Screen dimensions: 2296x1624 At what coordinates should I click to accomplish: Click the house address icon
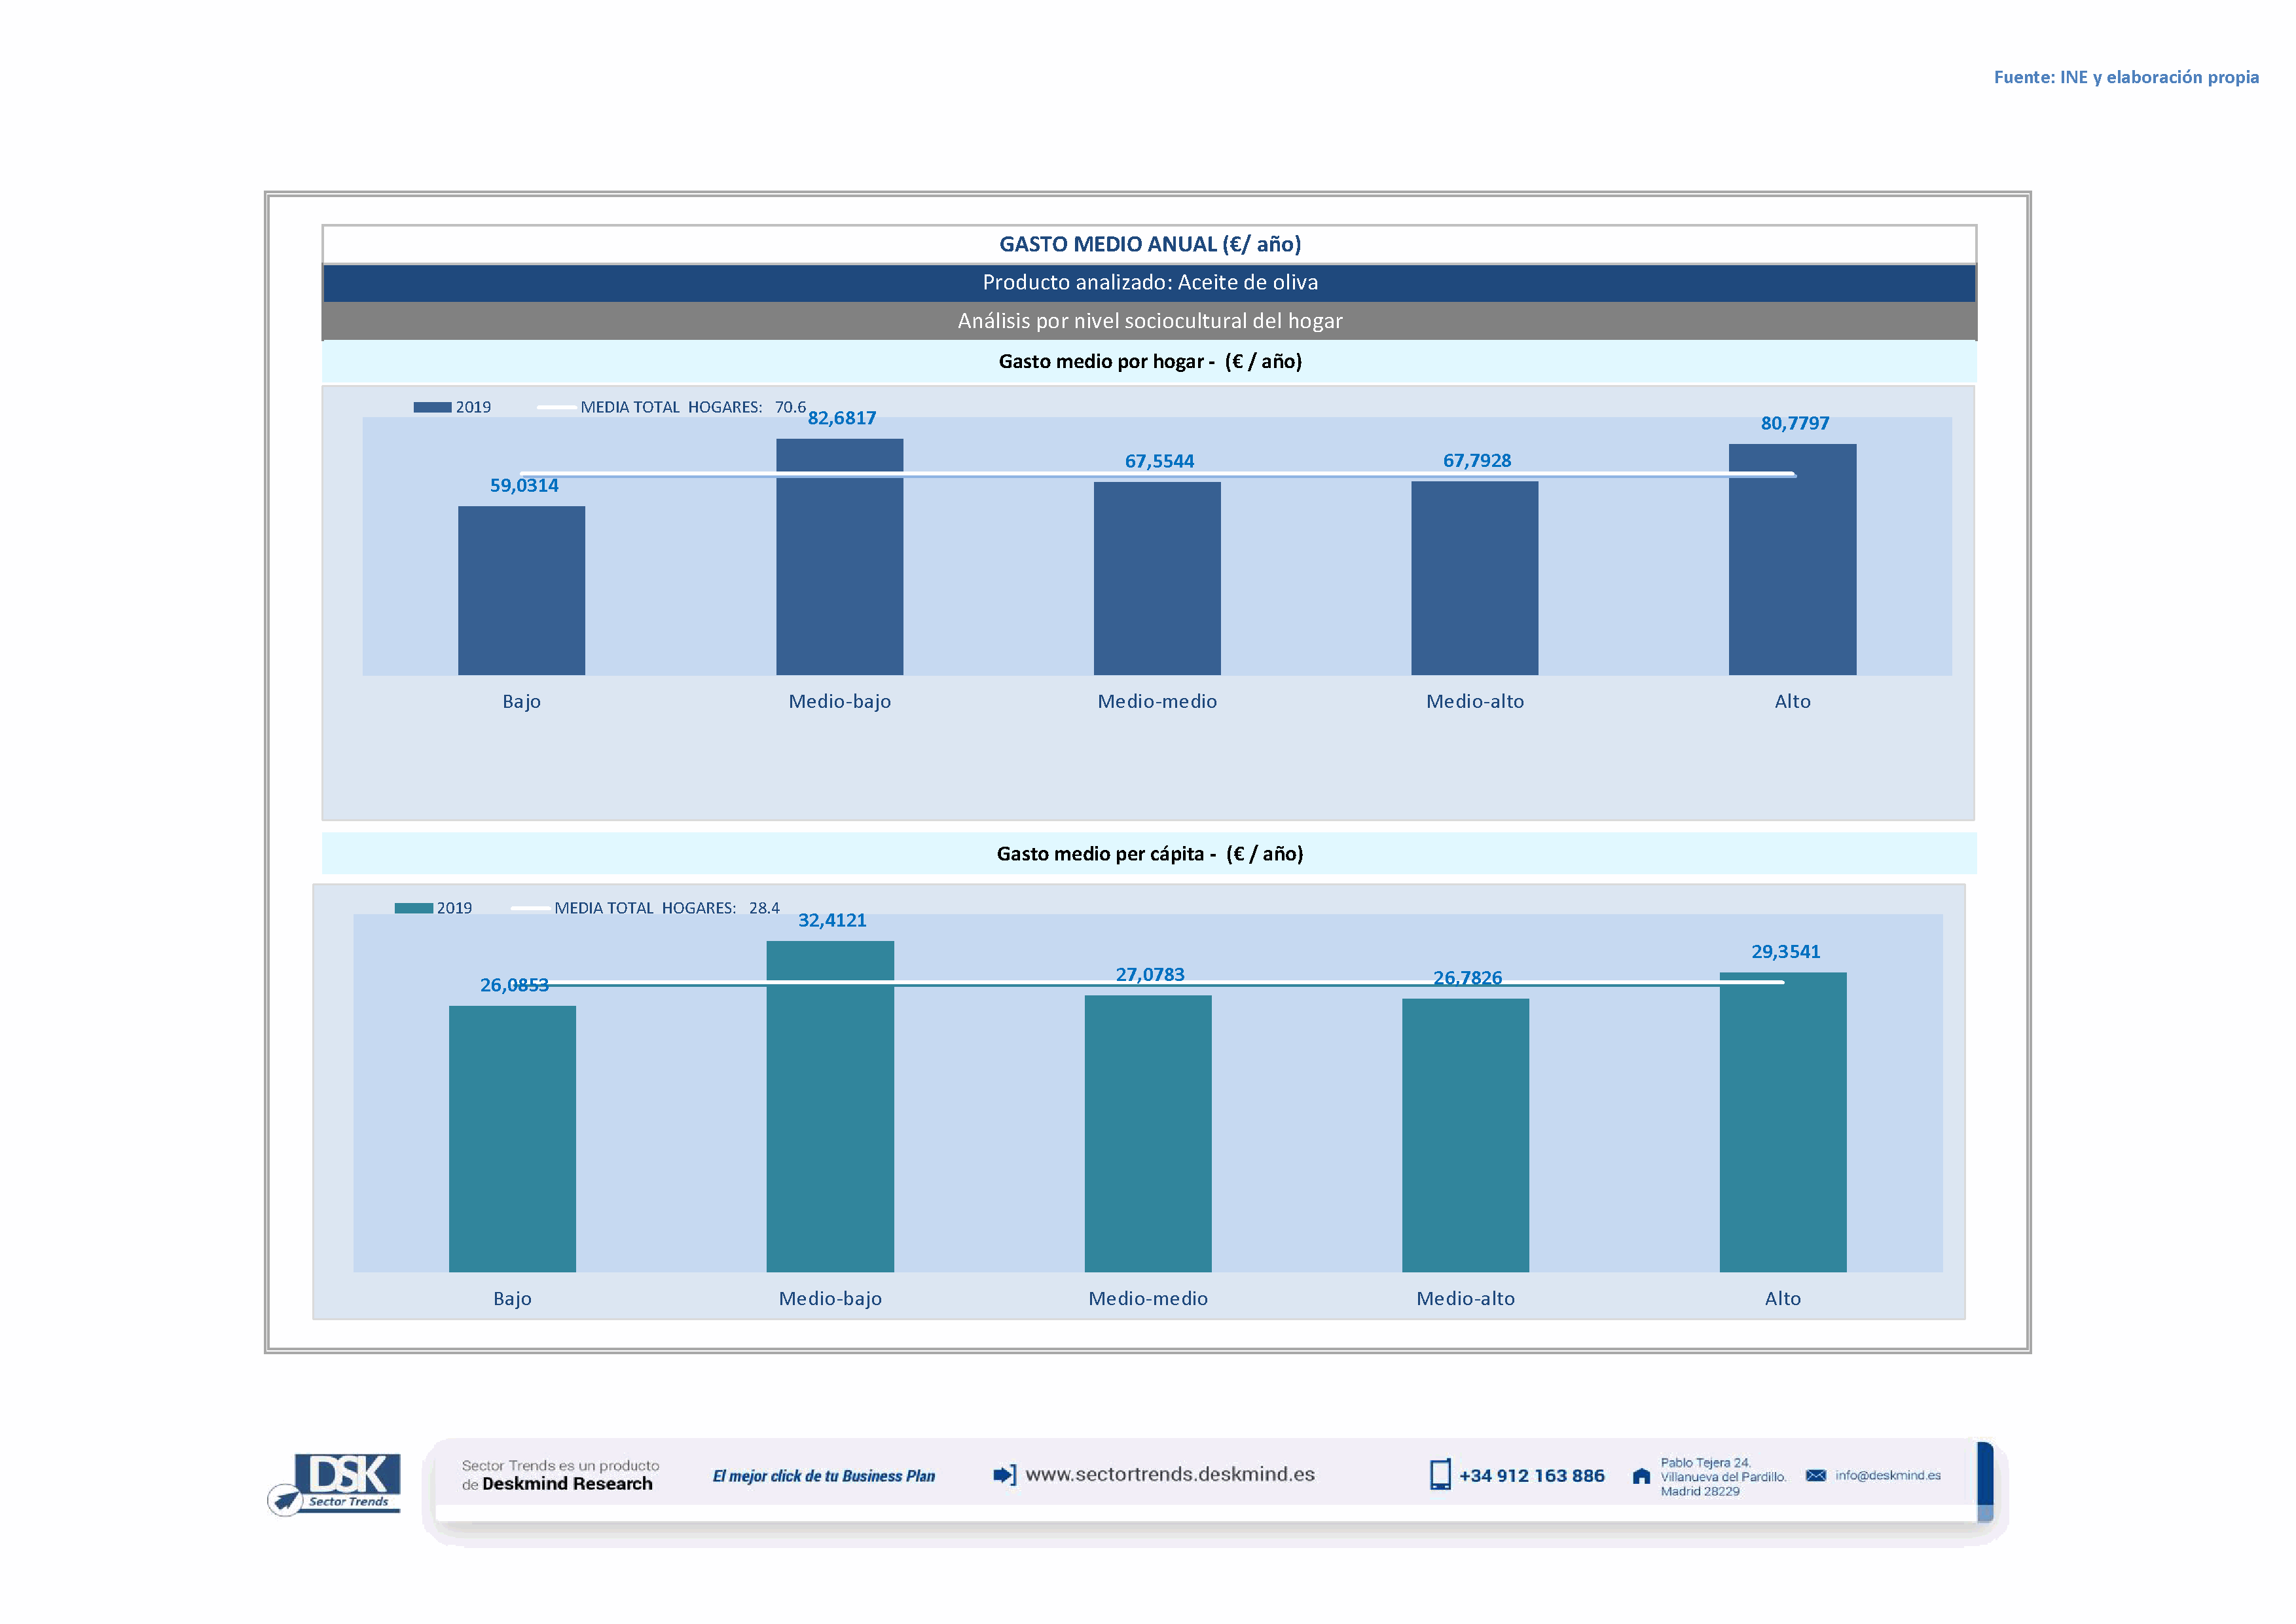coord(1641,1476)
